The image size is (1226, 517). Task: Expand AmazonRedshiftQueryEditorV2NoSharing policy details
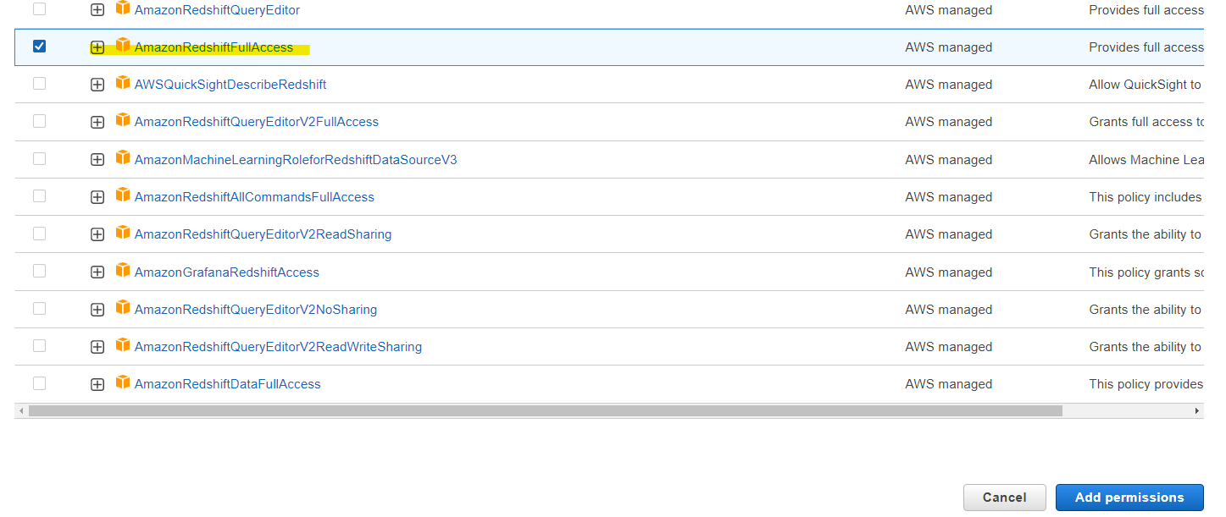(x=97, y=310)
